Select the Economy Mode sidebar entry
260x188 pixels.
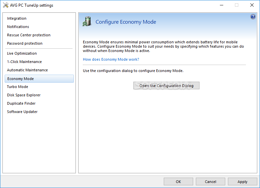pyautogui.click(x=39, y=79)
